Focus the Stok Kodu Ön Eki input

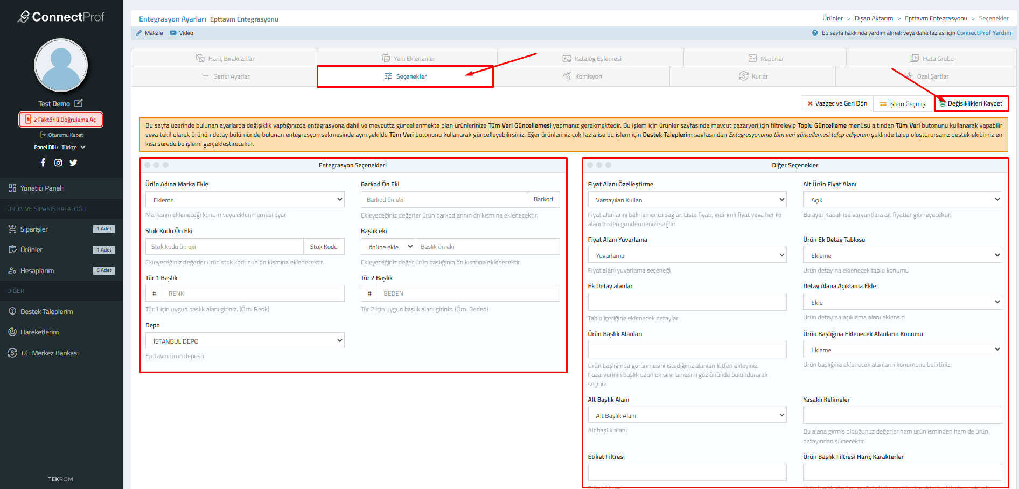click(225, 247)
